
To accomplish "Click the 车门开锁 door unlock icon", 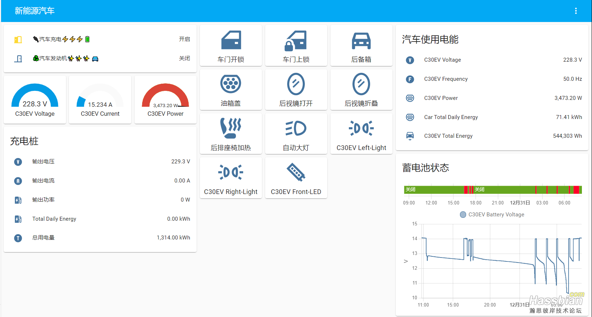I will (x=231, y=40).
